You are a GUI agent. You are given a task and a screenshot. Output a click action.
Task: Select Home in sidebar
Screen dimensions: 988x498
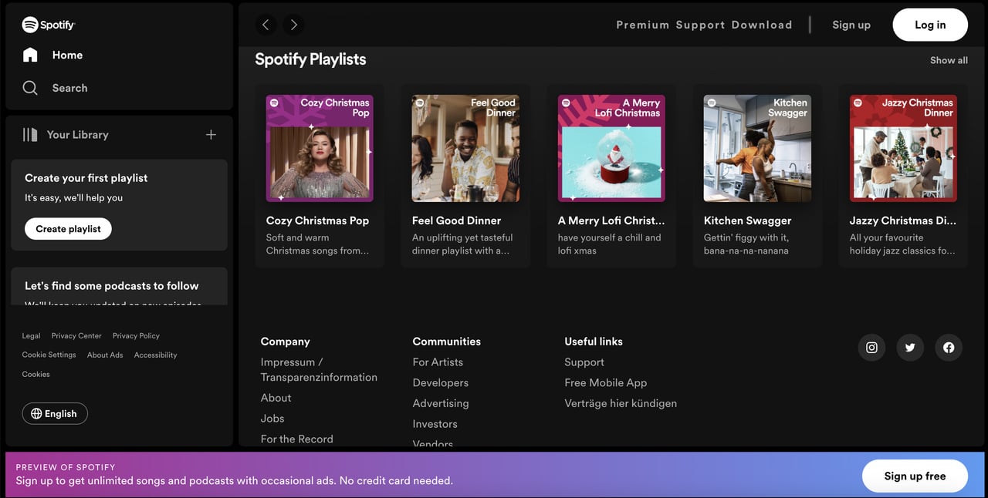(67, 55)
